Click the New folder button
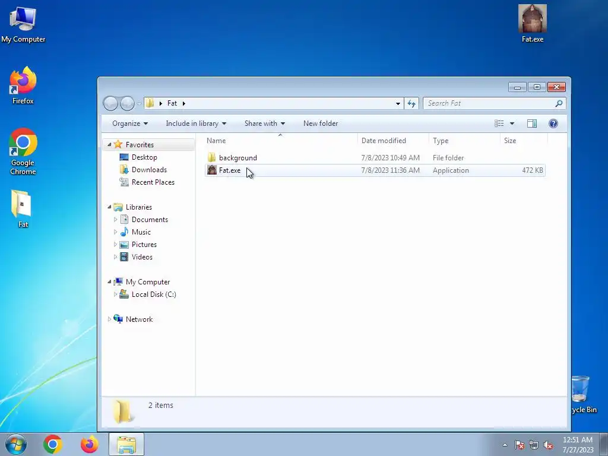This screenshot has height=456, width=608. coord(321,123)
